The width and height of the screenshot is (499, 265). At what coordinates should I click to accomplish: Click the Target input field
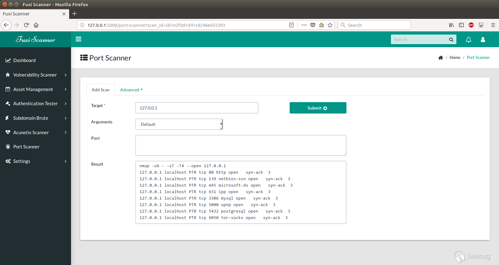[197, 108]
